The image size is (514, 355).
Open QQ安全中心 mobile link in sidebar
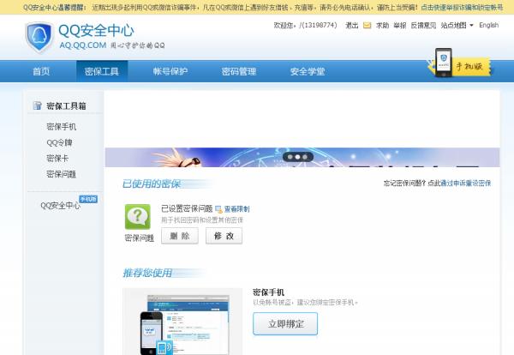tap(60, 206)
